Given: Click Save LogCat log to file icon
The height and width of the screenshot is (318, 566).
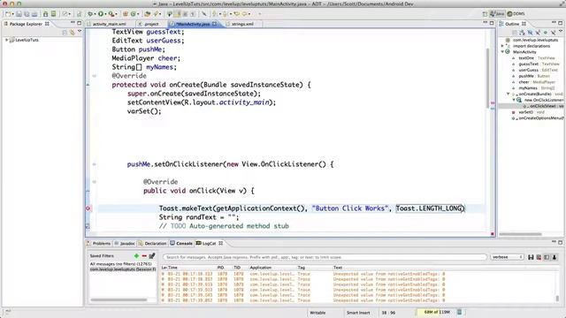Looking at the screenshot, I should point(531,257).
